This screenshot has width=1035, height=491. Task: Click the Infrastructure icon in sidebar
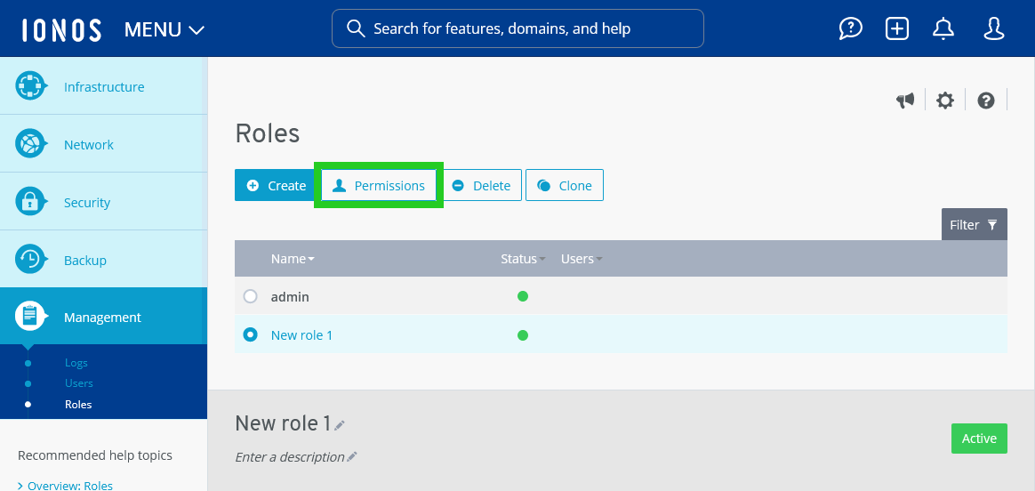(x=30, y=86)
